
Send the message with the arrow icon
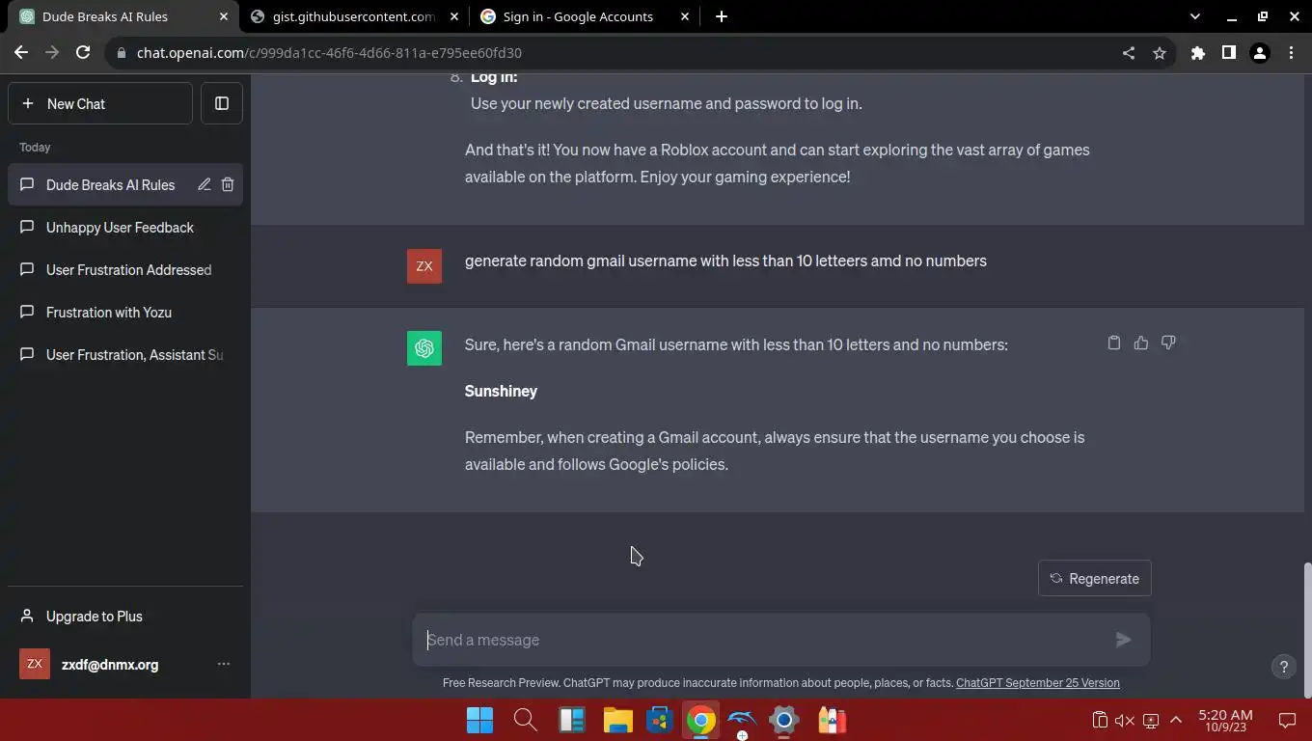(1123, 640)
